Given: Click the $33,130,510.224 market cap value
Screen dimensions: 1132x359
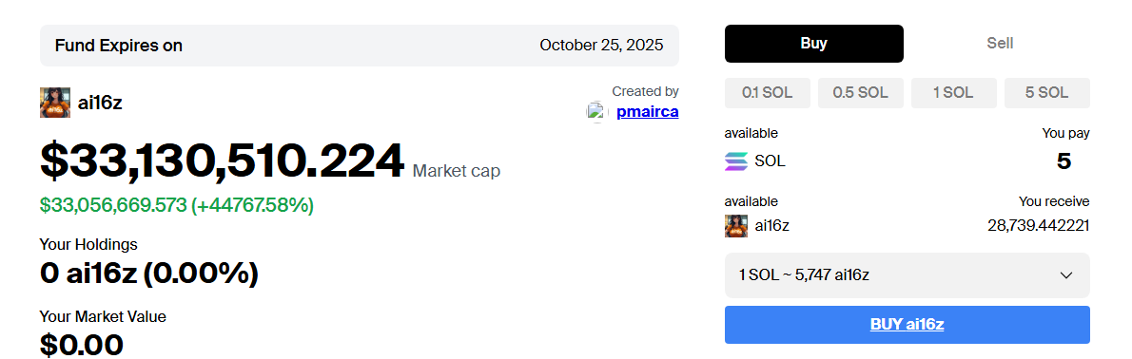Looking at the screenshot, I should (x=222, y=161).
